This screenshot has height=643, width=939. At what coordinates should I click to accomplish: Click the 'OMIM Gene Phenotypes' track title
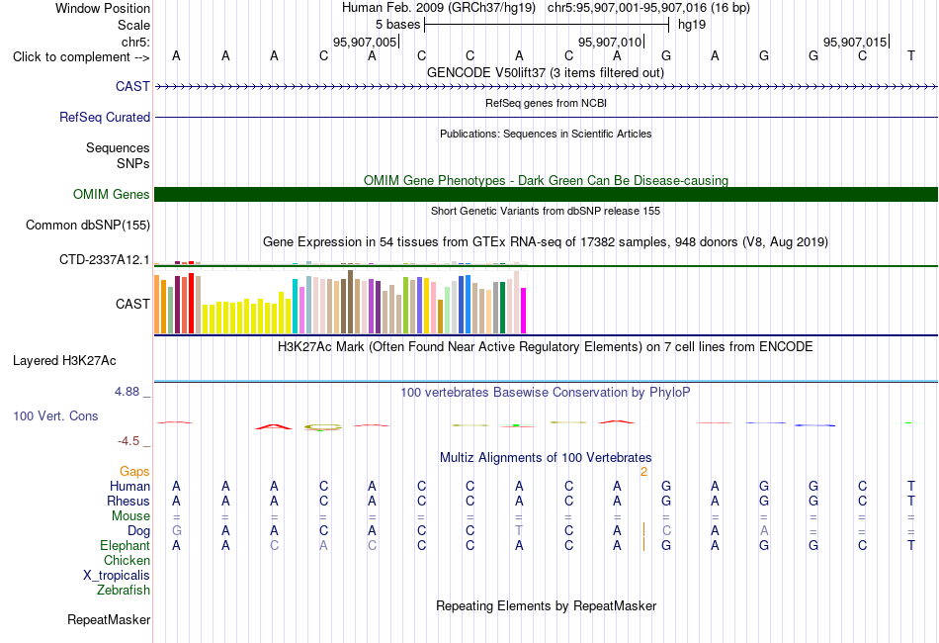(546, 180)
